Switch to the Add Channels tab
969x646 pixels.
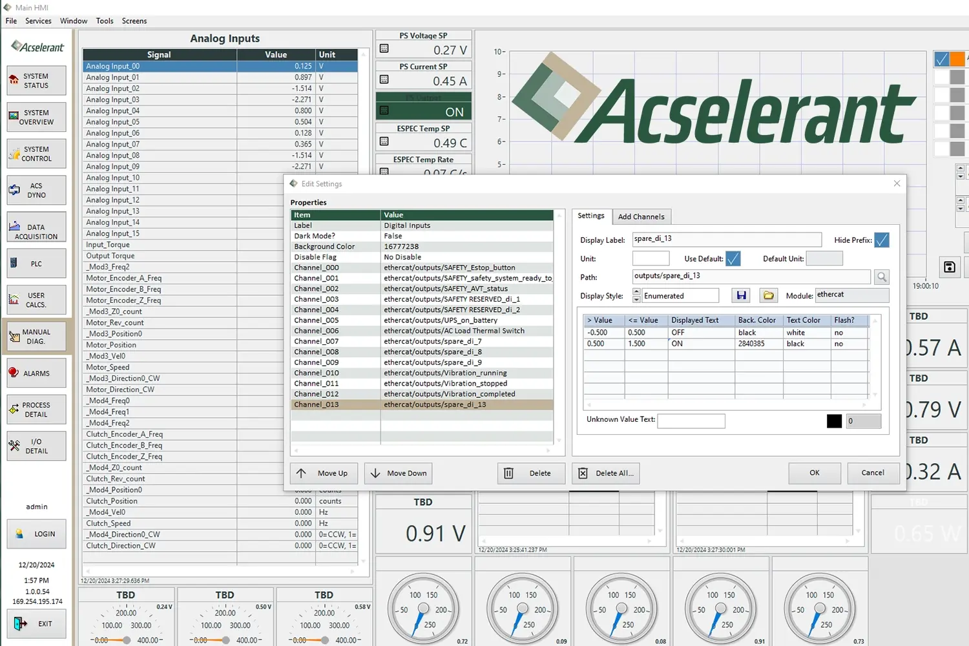(x=641, y=216)
